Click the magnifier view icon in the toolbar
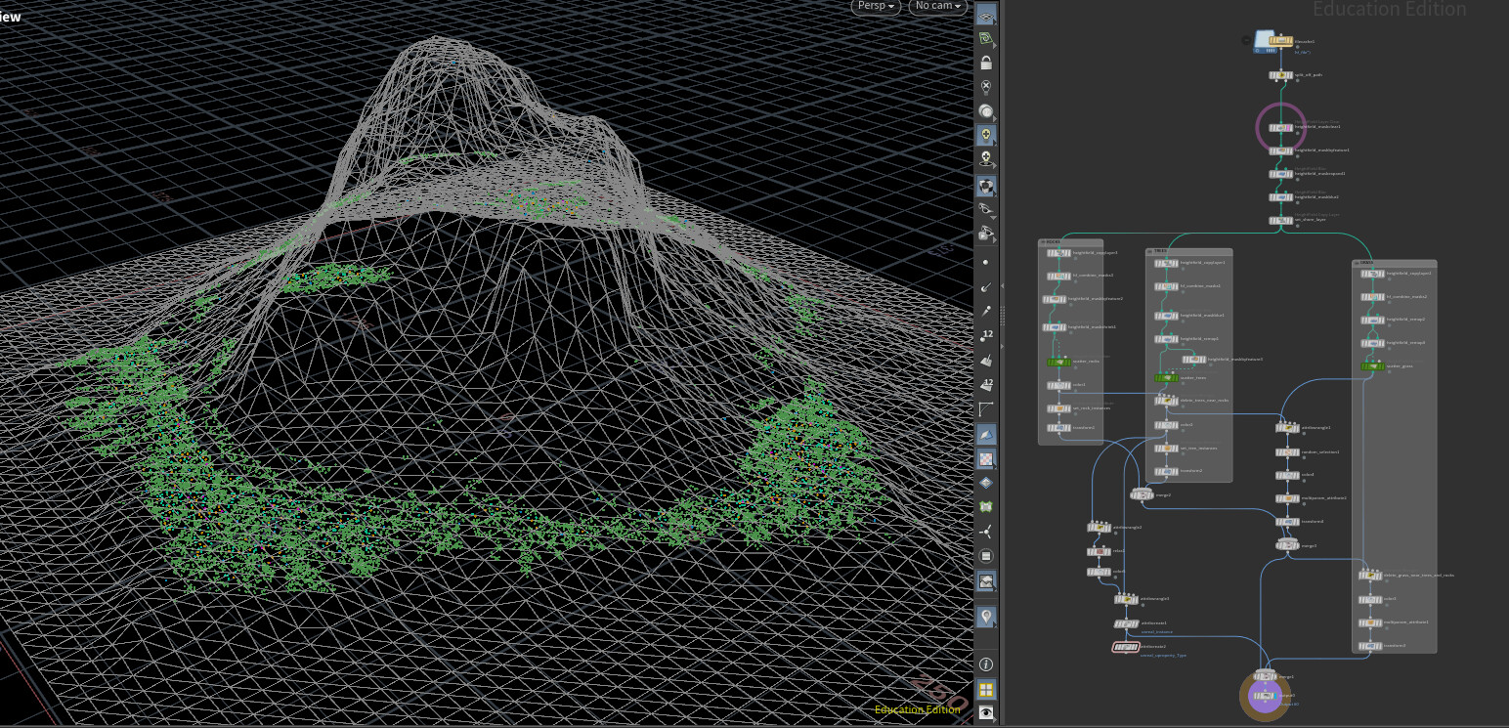 [x=986, y=110]
